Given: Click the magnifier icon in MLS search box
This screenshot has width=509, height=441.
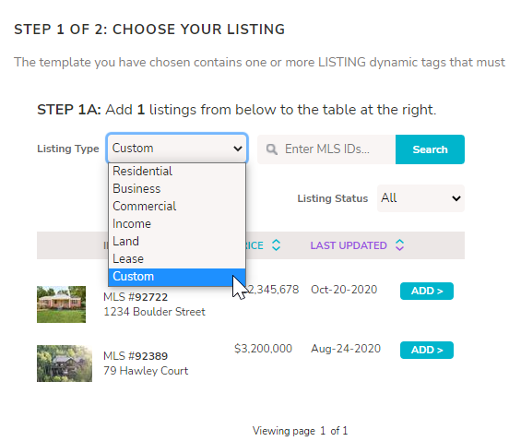Looking at the screenshot, I should 271,149.
